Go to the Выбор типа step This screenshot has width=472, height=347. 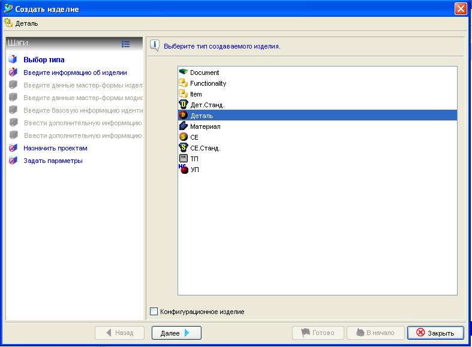[44, 59]
